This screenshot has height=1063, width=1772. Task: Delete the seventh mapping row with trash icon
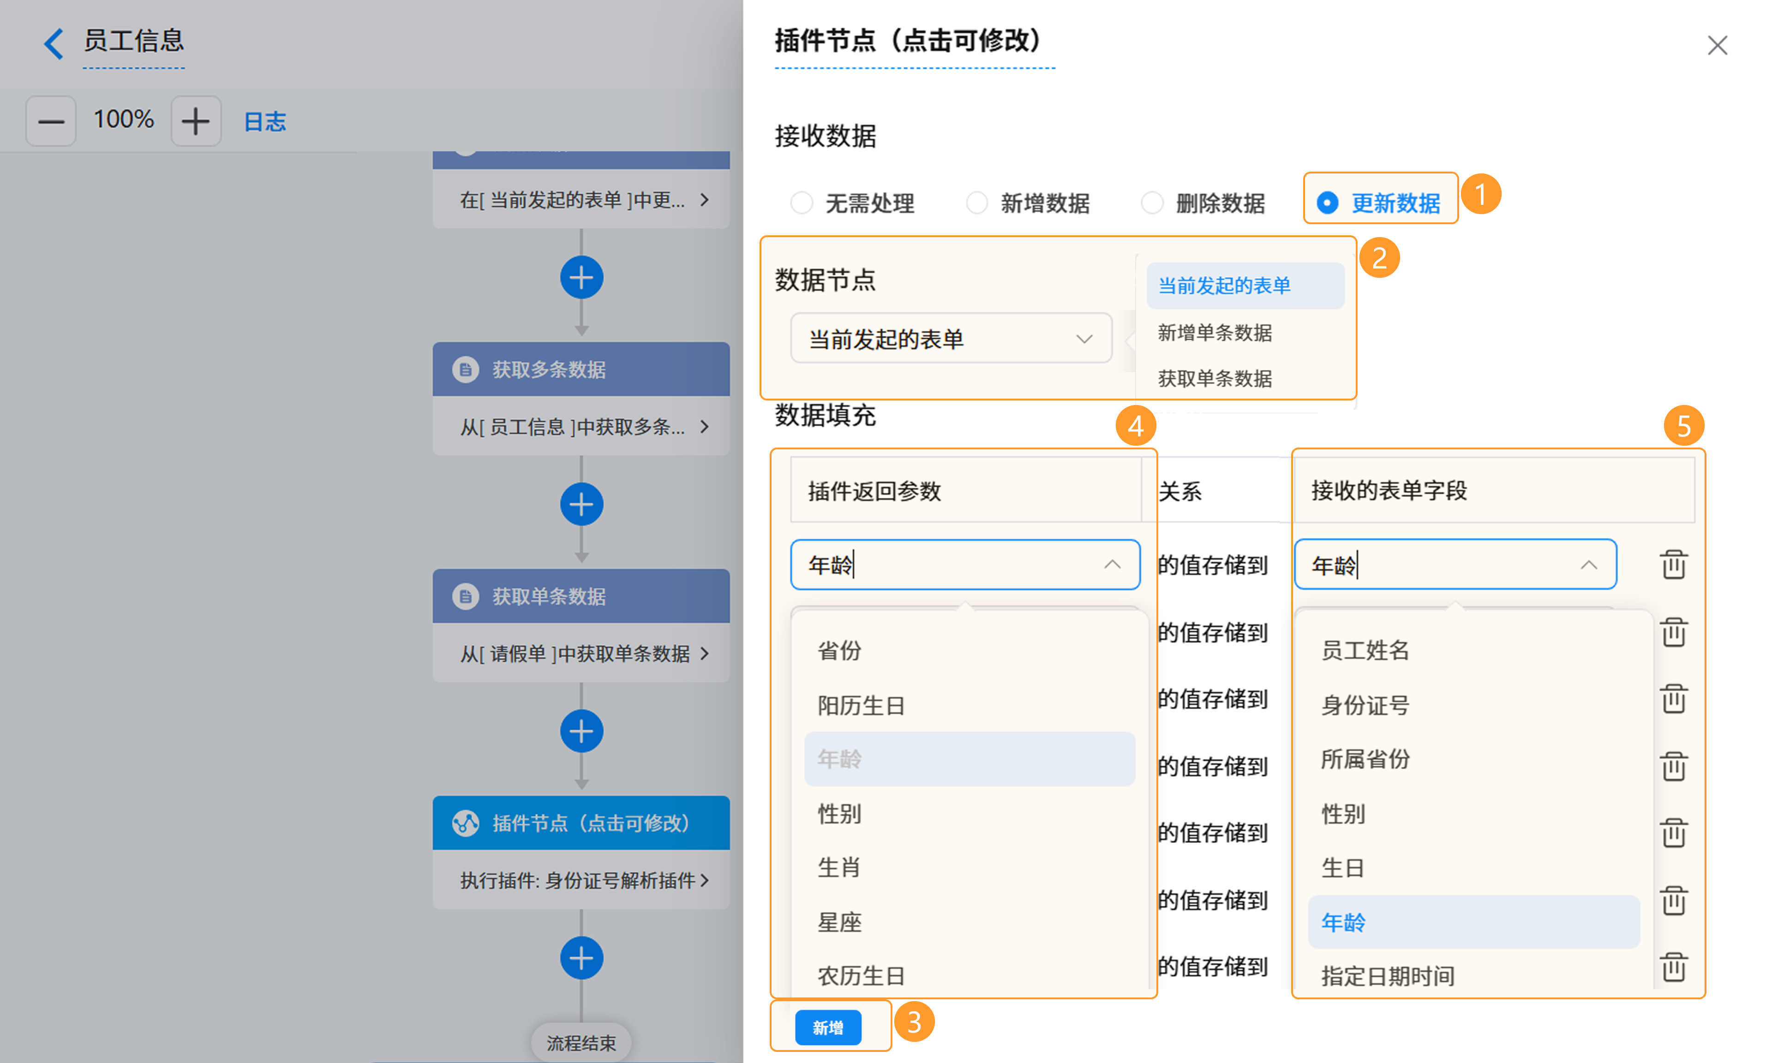(1673, 967)
